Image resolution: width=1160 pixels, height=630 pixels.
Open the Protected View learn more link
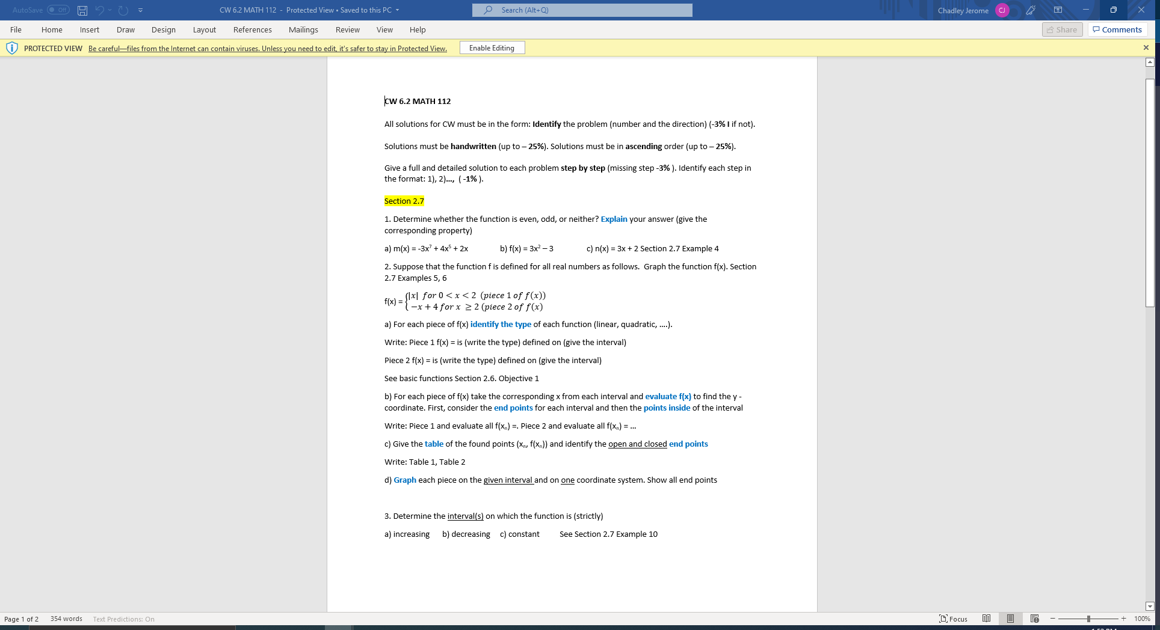(x=267, y=48)
